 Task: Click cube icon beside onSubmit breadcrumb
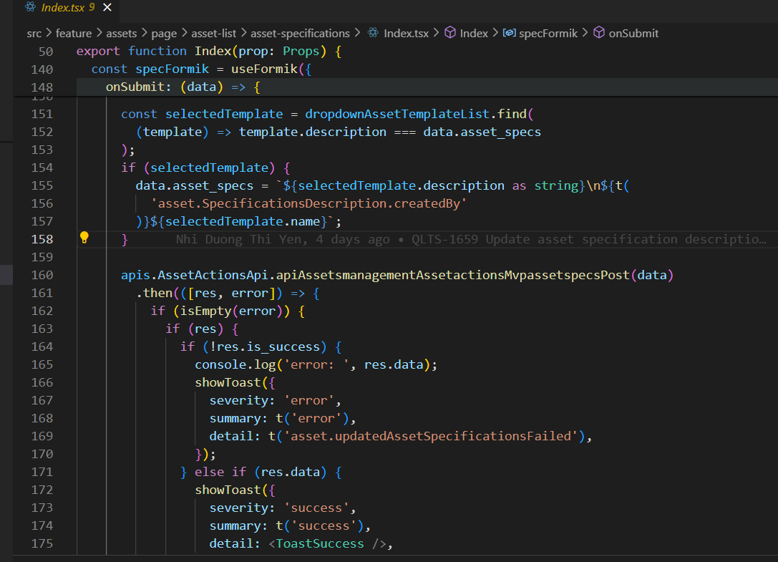coord(599,33)
